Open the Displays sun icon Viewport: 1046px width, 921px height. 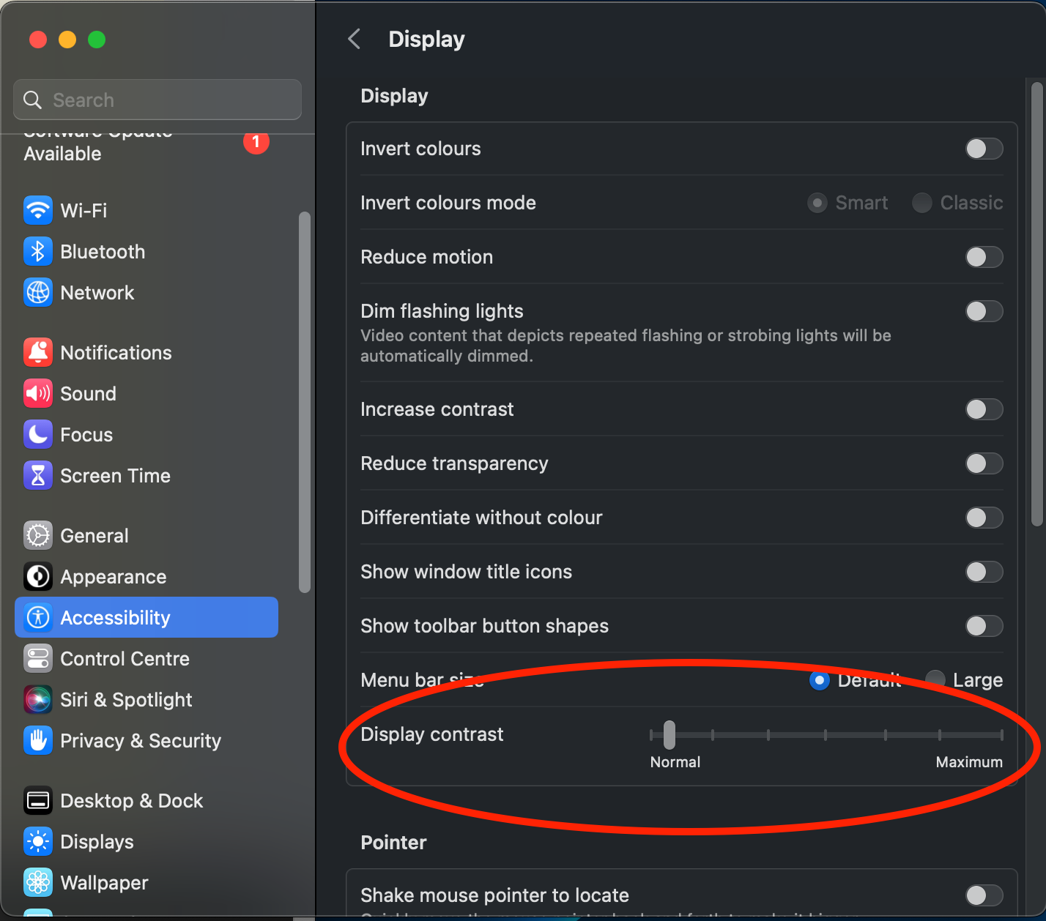pyautogui.click(x=38, y=842)
